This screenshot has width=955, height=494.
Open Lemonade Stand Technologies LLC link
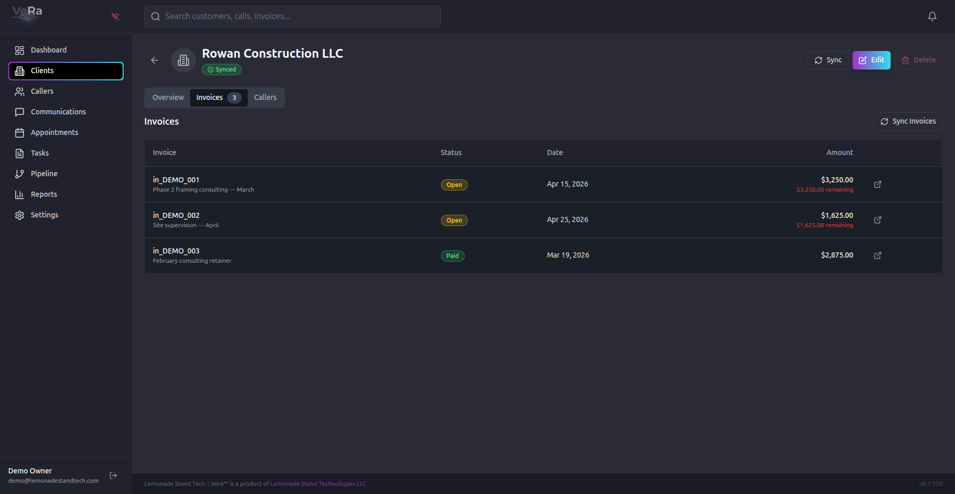coord(318,484)
